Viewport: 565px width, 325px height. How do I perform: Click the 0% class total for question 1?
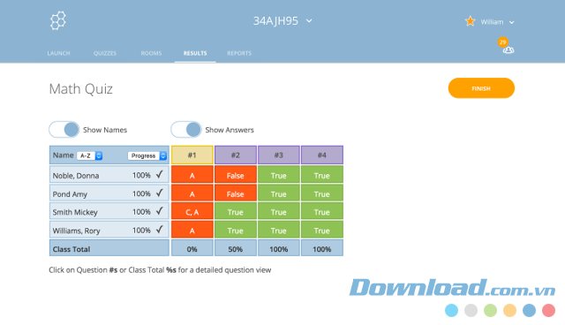point(192,249)
